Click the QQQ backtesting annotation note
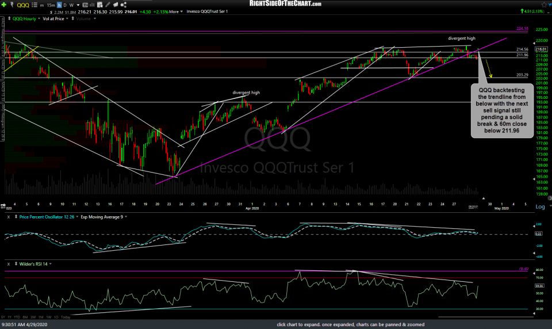Image resolution: width=552 pixels, height=329 pixels. 502,110
